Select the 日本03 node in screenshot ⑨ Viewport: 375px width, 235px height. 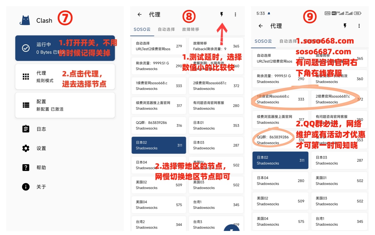pyautogui.click(x=339, y=160)
